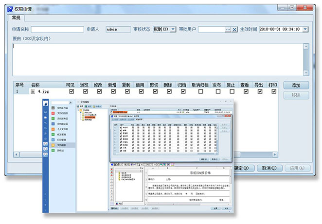The height and width of the screenshot is (224, 322).
Task: Expand the 生效时间 date picker dropdown
Action: point(305,30)
